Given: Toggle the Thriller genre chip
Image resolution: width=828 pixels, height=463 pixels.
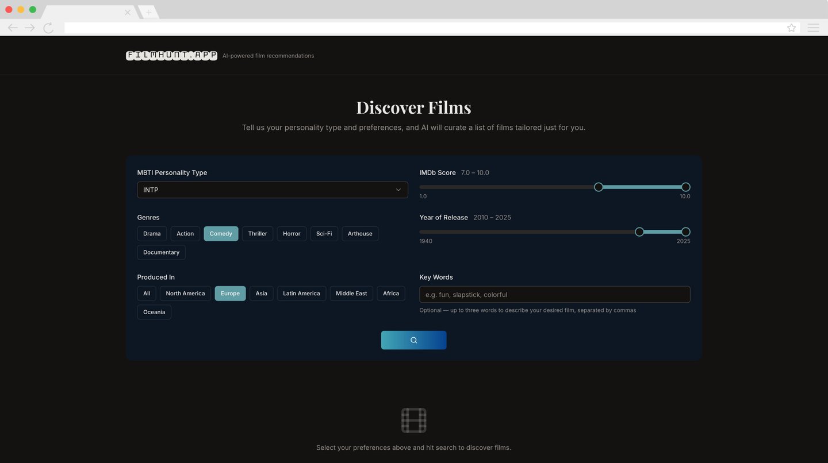Looking at the screenshot, I should [258, 234].
